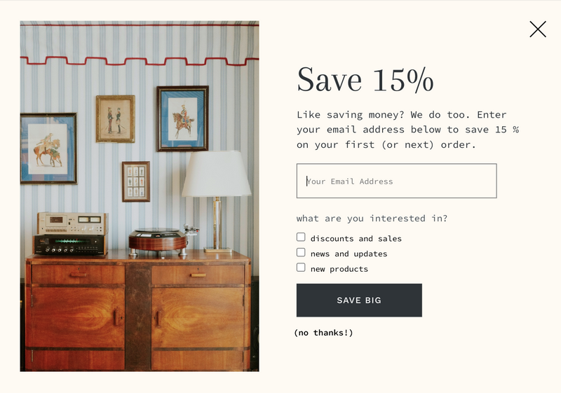Click into the Your Email Address field

coord(396,181)
